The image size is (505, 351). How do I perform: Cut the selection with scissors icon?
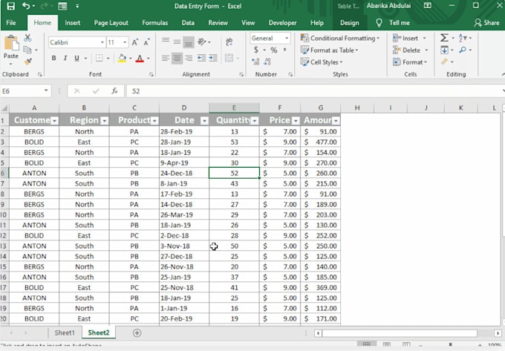[27, 38]
